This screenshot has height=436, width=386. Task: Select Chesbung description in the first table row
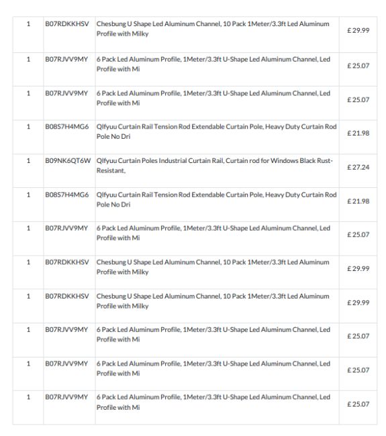click(213, 29)
